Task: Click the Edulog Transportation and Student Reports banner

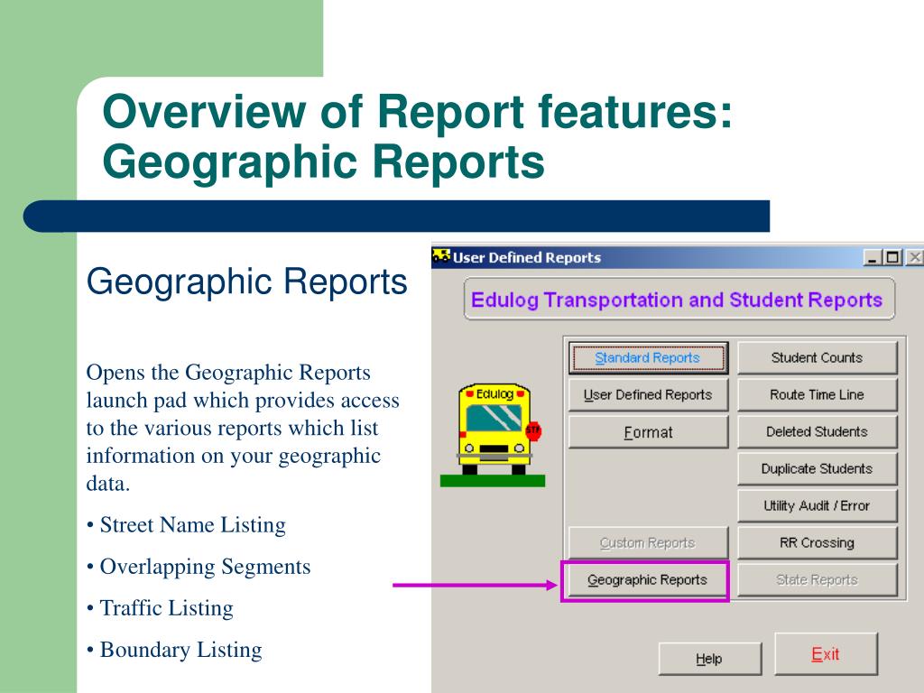Action: click(x=679, y=300)
